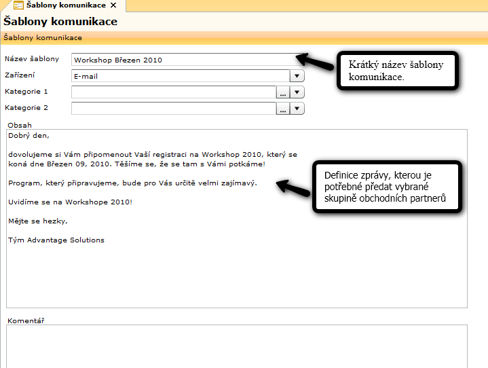Viewport: 488px width, 368px height.
Task: Expand the Zařízení dropdown arrow
Action: click(x=297, y=76)
